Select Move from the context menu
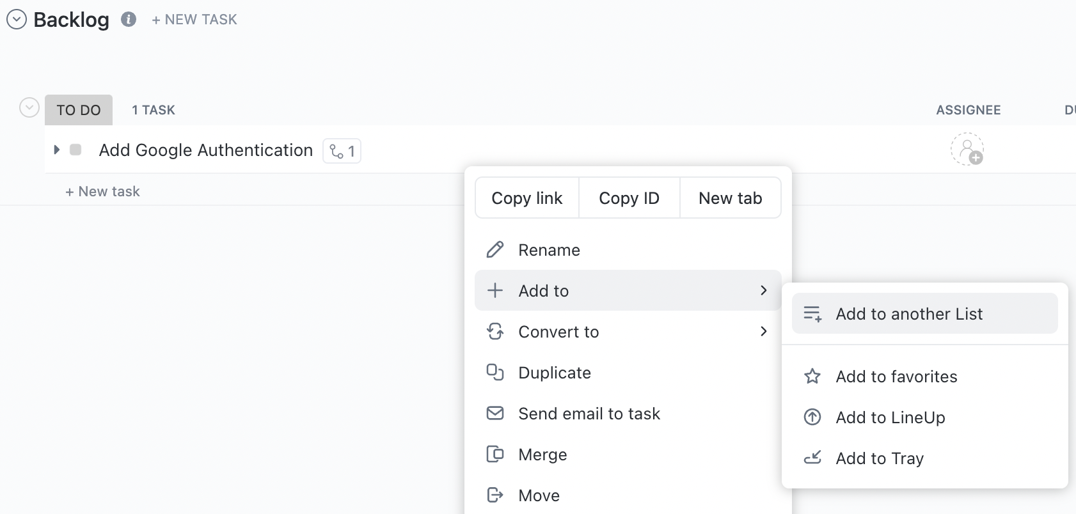Viewport: 1076px width, 514px height. click(x=539, y=495)
